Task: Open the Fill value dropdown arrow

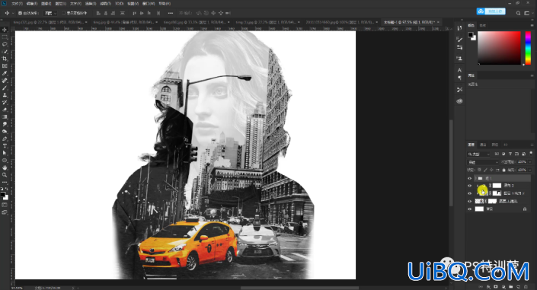Action: point(529,170)
